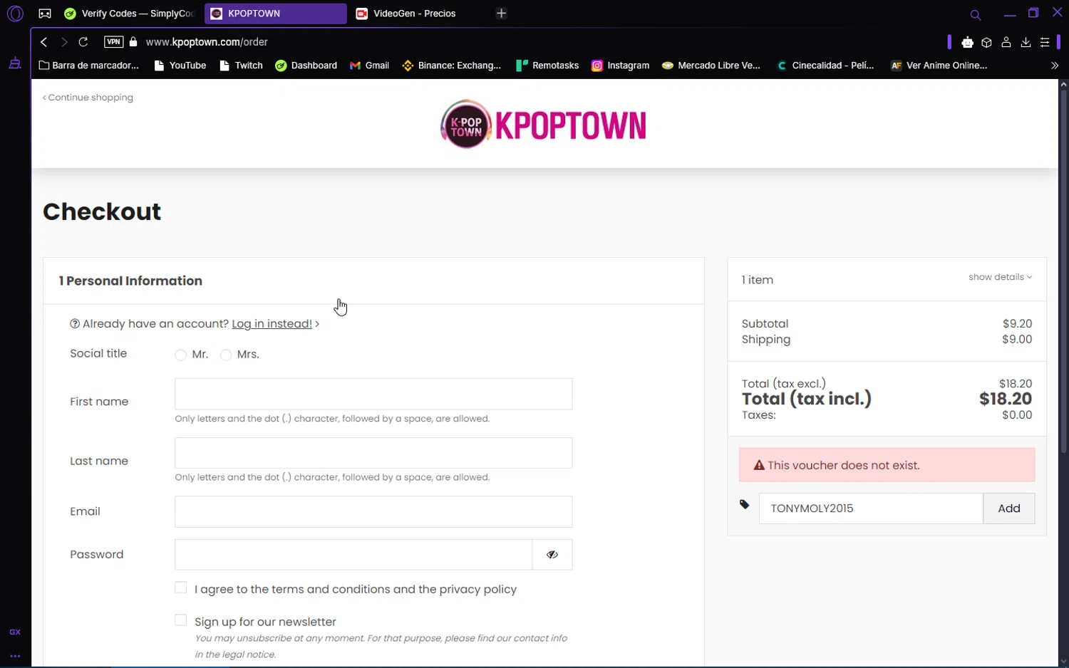
Task: Open the Dashboard bookmark
Action: pos(306,66)
